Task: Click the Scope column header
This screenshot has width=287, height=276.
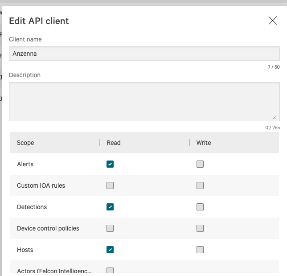Action: point(25,143)
